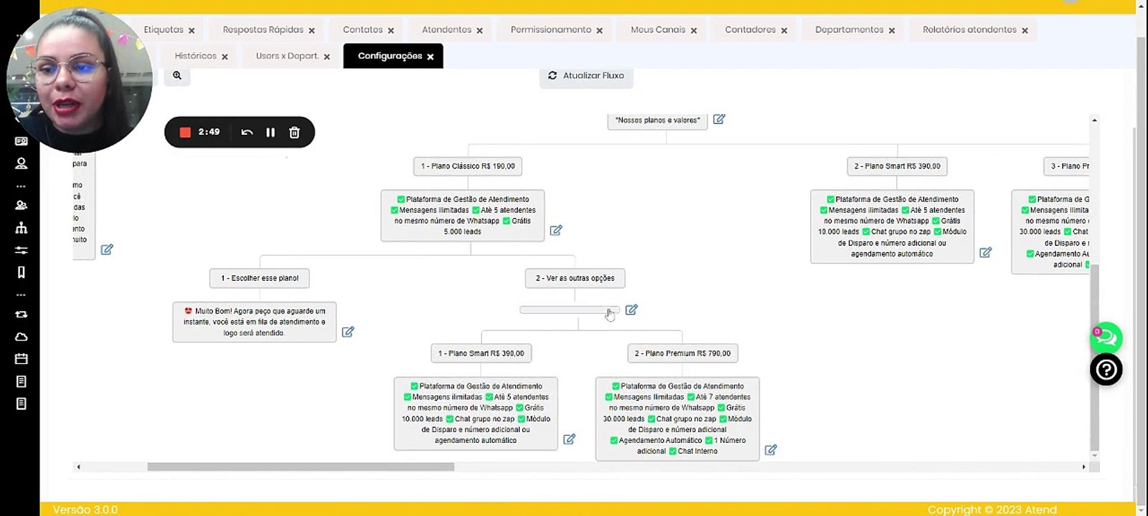Click the magnifier zoom button
This screenshot has height=516, width=1148.
[x=177, y=75]
